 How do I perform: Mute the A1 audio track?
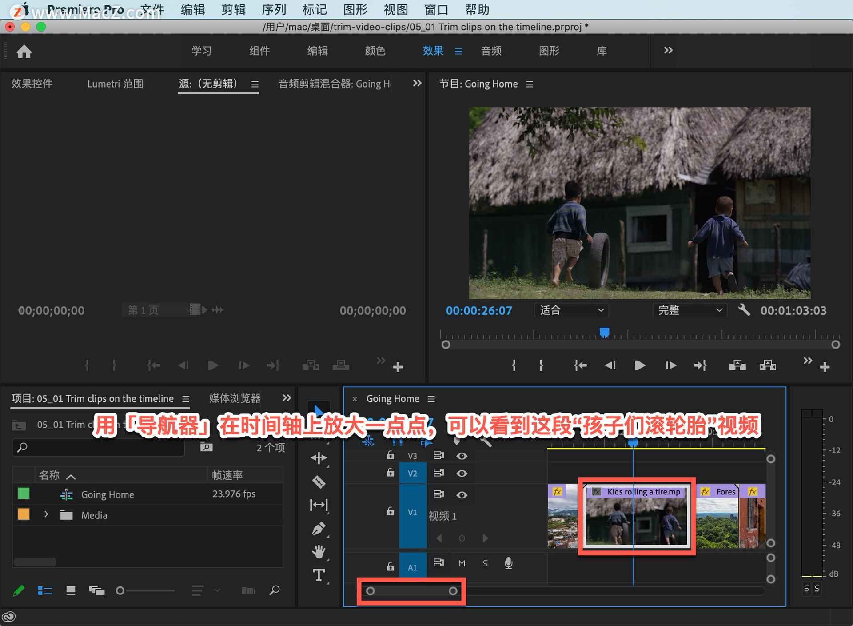(x=462, y=563)
